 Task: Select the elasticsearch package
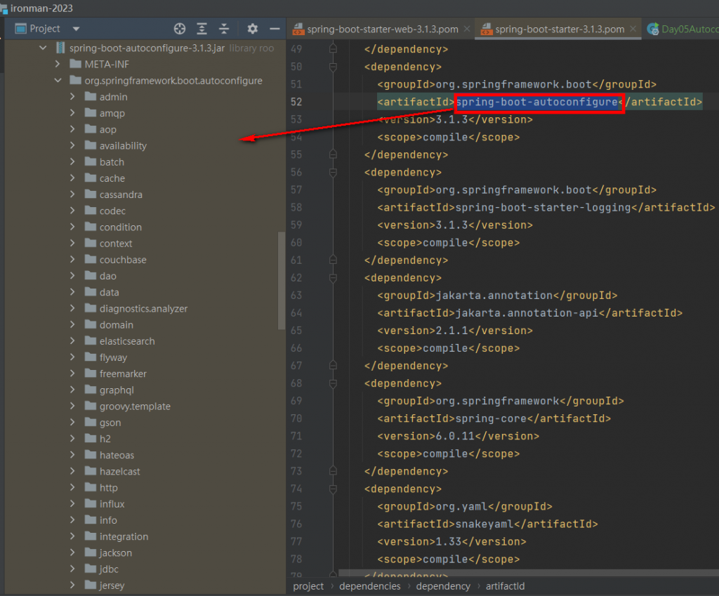(x=127, y=341)
